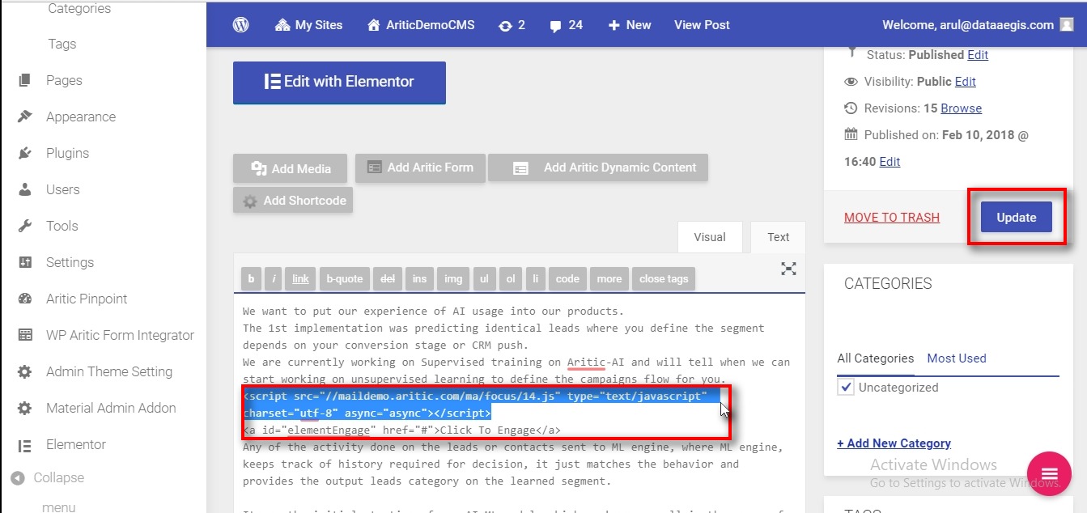
Task: Edit the post Visibility
Action: (x=966, y=82)
